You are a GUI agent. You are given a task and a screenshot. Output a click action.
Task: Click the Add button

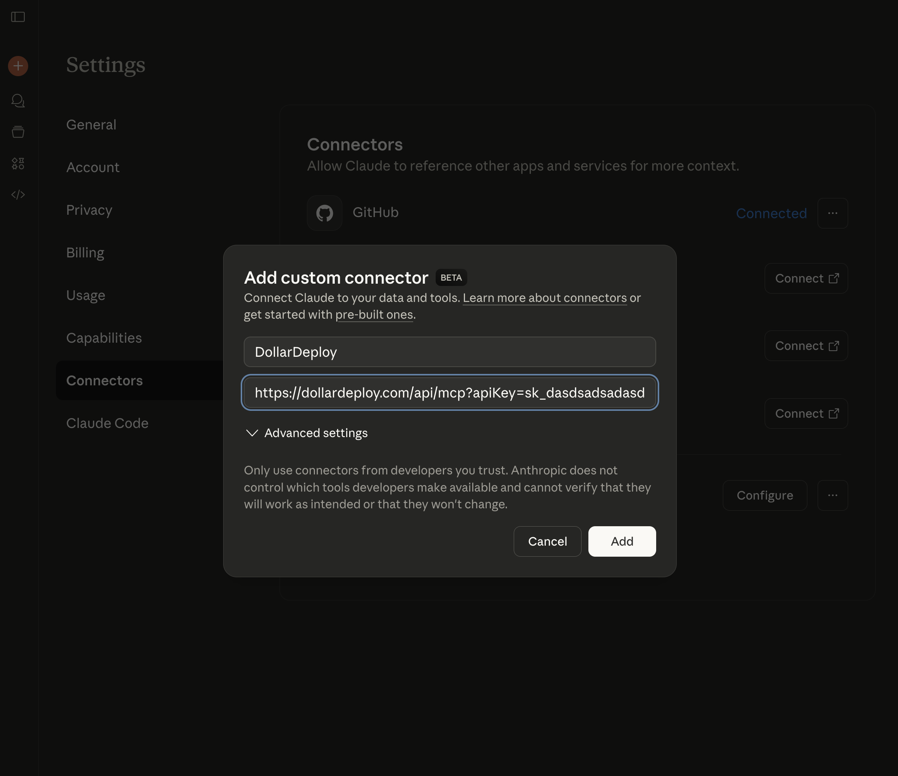(x=622, y=541)
